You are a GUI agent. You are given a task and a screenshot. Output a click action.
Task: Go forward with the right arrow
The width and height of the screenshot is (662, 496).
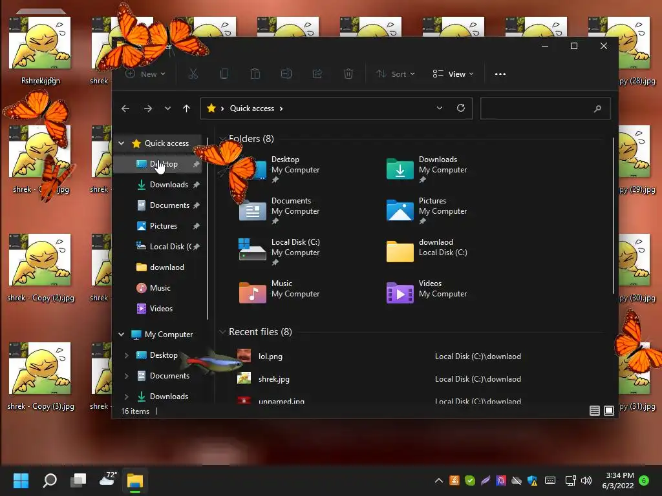(148, 108)
